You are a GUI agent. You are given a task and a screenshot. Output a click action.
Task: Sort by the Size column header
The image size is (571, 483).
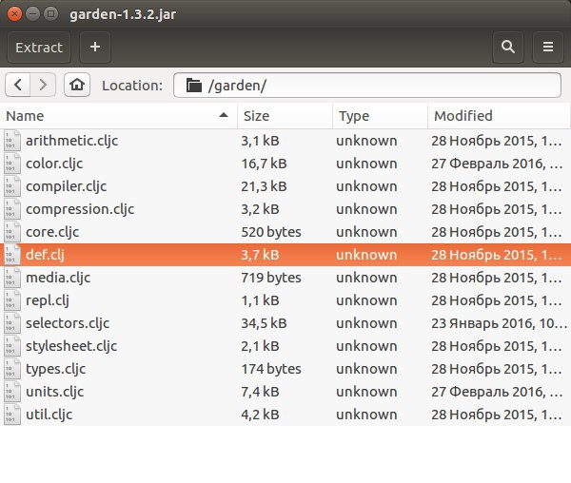point(285,116)
